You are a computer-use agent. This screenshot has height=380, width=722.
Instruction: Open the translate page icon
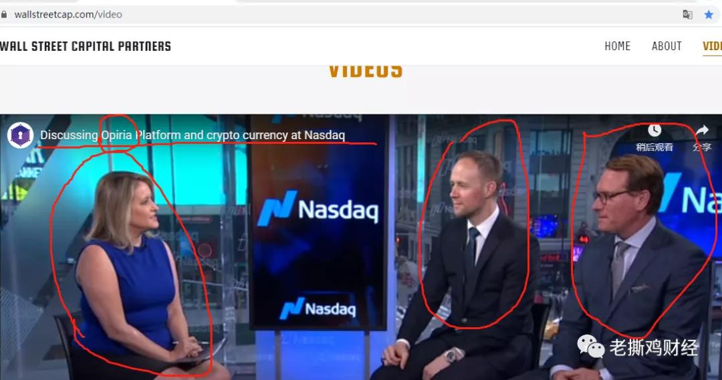click(687, 15)
